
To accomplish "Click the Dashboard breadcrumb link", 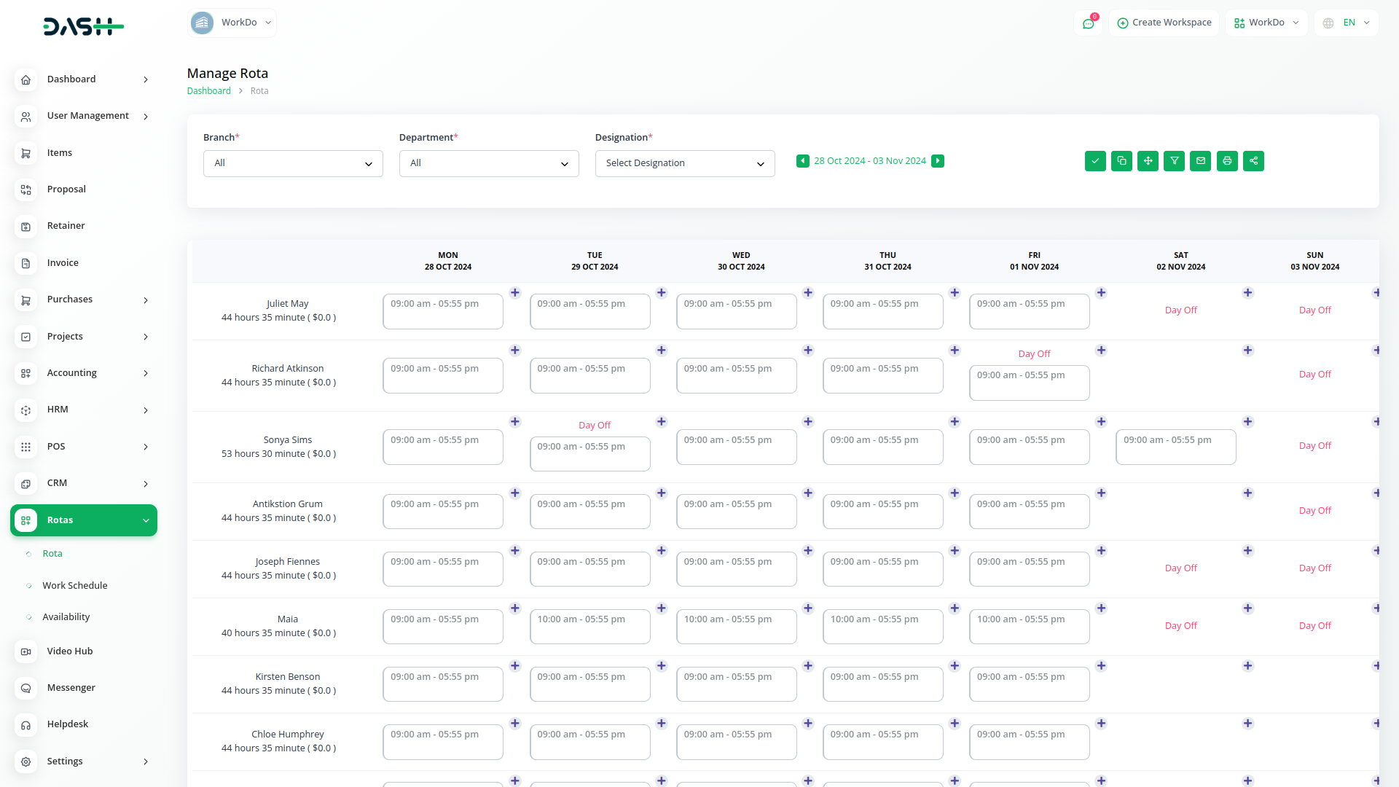I will (208, 91).
